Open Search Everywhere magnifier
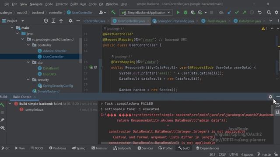This screenshot has height=157, width=280. click(x=269, y=13)
